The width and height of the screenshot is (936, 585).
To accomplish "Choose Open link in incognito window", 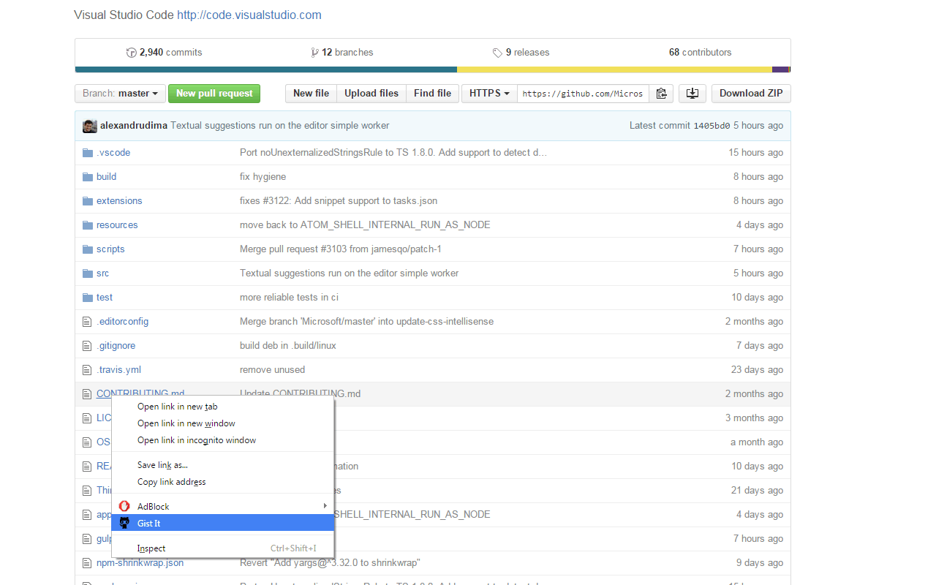I will [x=222, y=440].
